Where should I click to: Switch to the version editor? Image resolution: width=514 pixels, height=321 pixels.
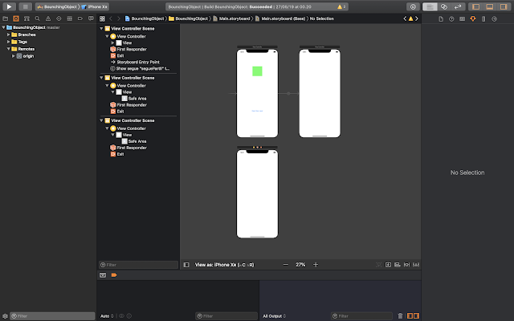click(x=458, y=6)
